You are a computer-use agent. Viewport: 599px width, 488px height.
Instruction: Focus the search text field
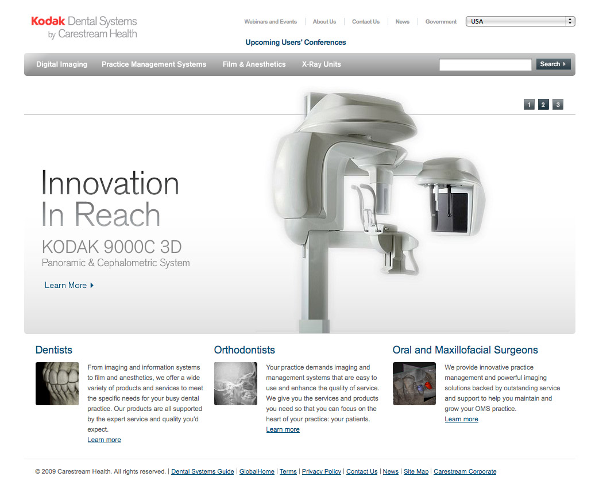coord(485,64)
